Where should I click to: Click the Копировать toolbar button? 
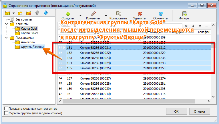pyautogui.click(x=118, y=16)
